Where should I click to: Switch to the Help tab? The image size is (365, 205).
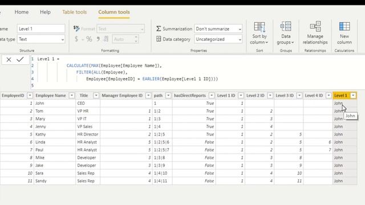tap(45, 12)
